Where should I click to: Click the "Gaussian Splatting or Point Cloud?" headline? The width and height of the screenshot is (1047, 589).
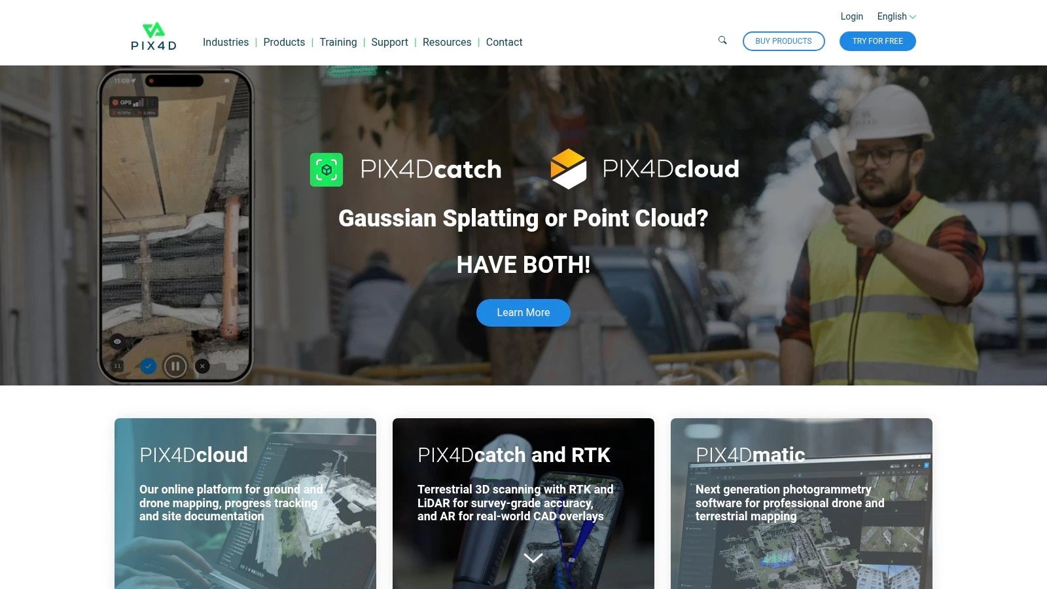click(x=523, y=218)
